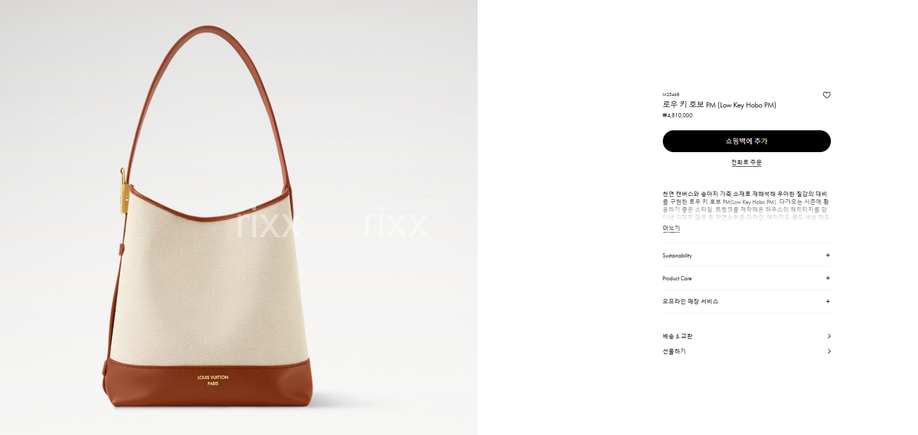Add bag to wishlist with heart icon
918x435 pixels.
click(826, 95)
